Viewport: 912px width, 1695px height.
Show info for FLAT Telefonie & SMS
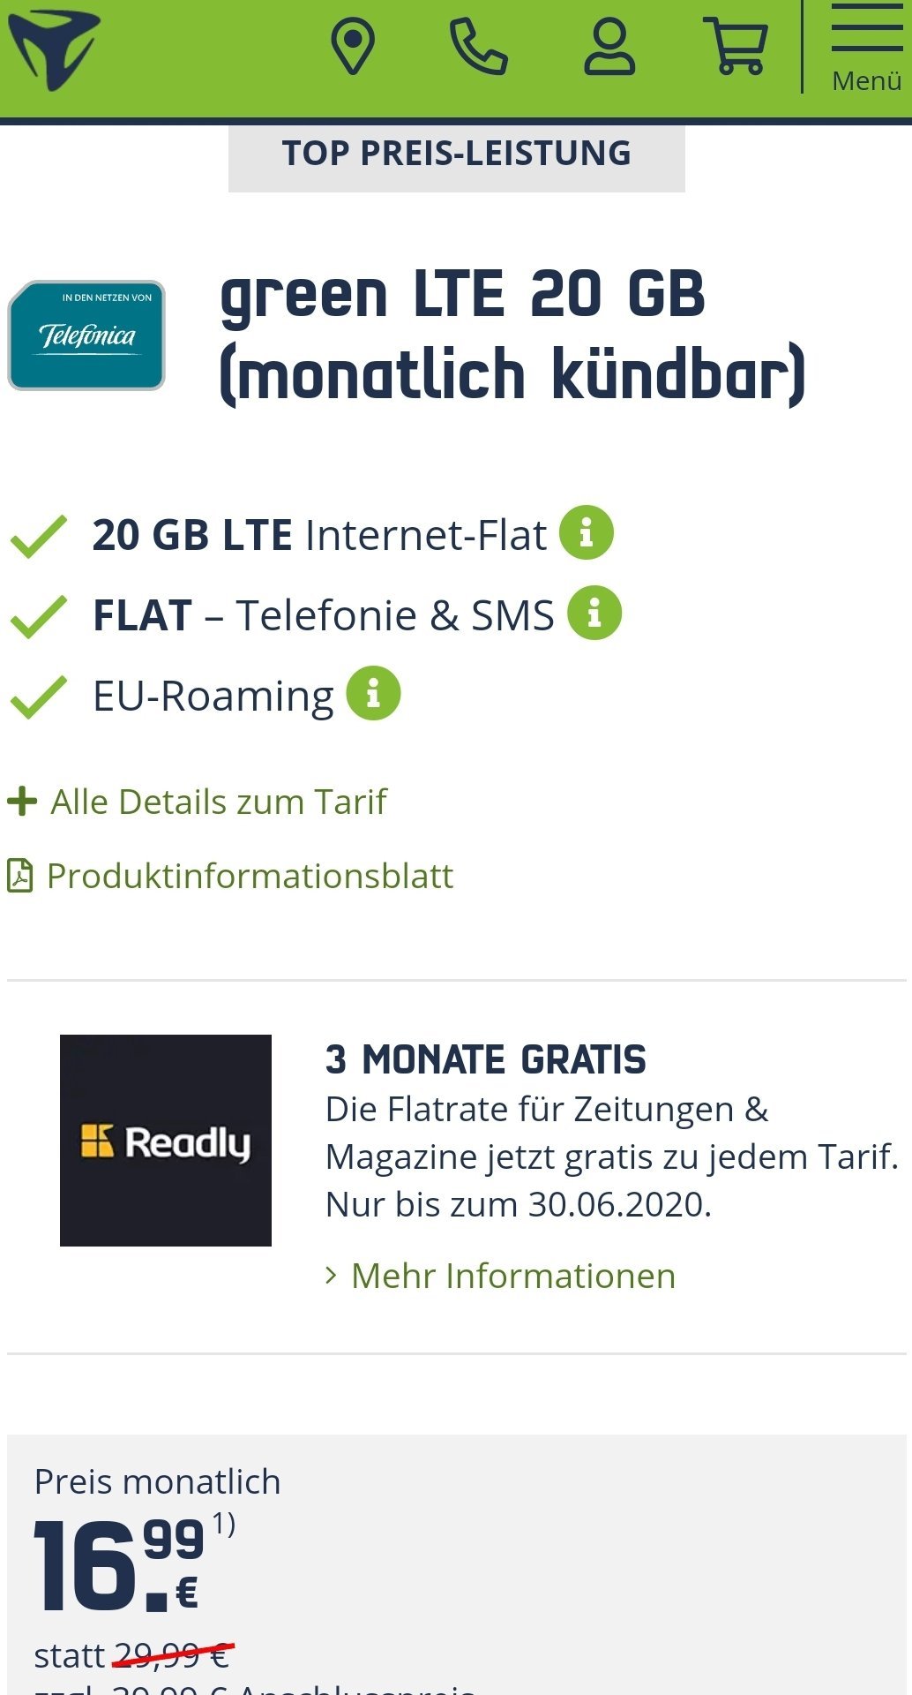click(x=594, y=613)
